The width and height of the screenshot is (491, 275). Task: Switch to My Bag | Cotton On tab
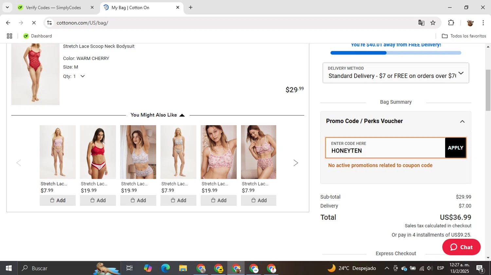tap(141, 8)
